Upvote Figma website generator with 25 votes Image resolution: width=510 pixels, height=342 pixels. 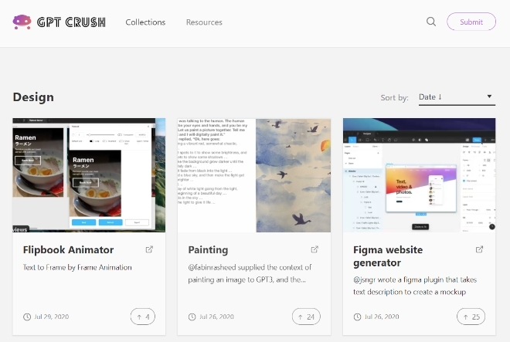471,317
